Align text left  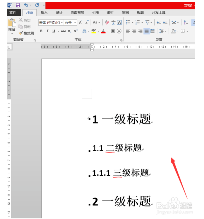pyautogui.click(x=128, y=31)
